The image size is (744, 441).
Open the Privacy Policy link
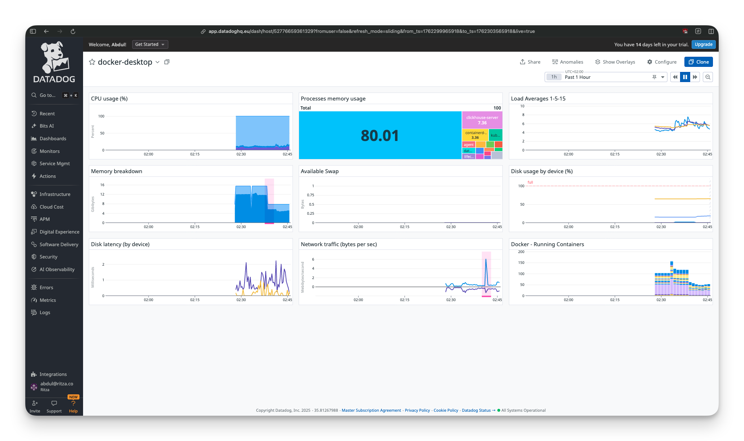coord(417,410)
